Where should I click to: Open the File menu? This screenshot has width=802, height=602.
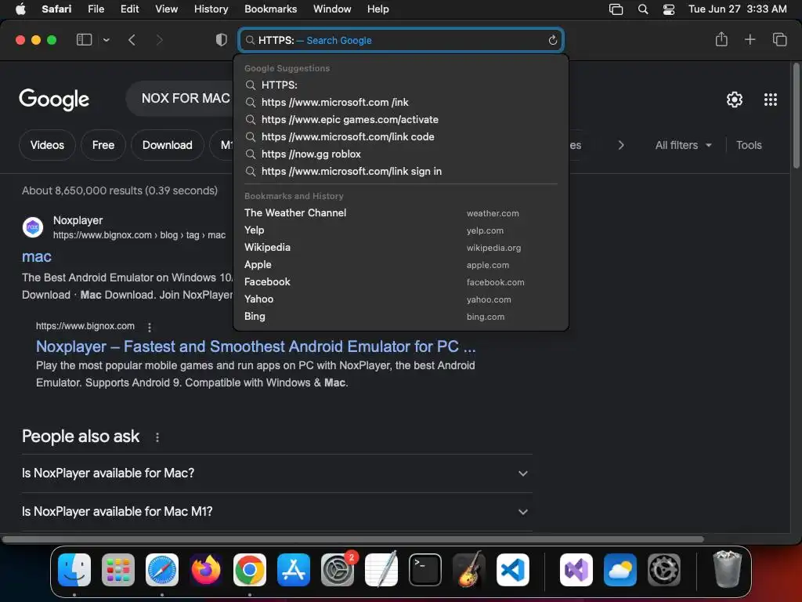[96, 9]
